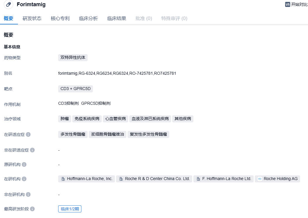Click the 开始对比 compare icon
The image size is (308, 218).
(x=287, y=4)
